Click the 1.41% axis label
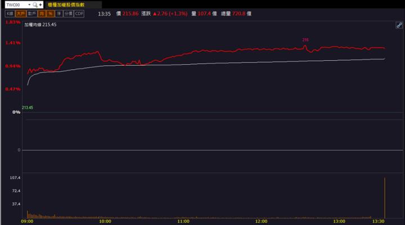This screenshot has width=405, height=225. pyautogui.click(x=12, y=43)
